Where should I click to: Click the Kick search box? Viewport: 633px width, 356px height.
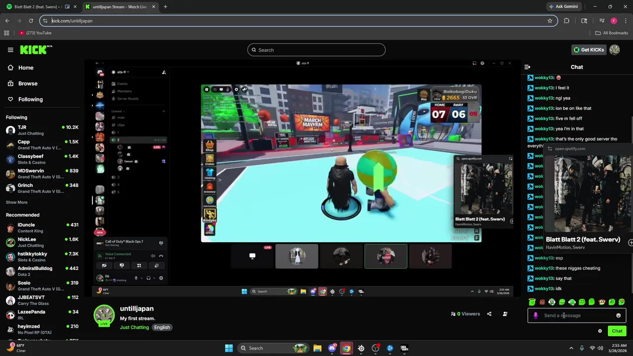point(316,50)
